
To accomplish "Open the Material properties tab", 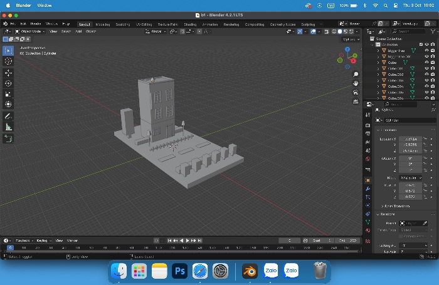I will click(x=368, y=231).
